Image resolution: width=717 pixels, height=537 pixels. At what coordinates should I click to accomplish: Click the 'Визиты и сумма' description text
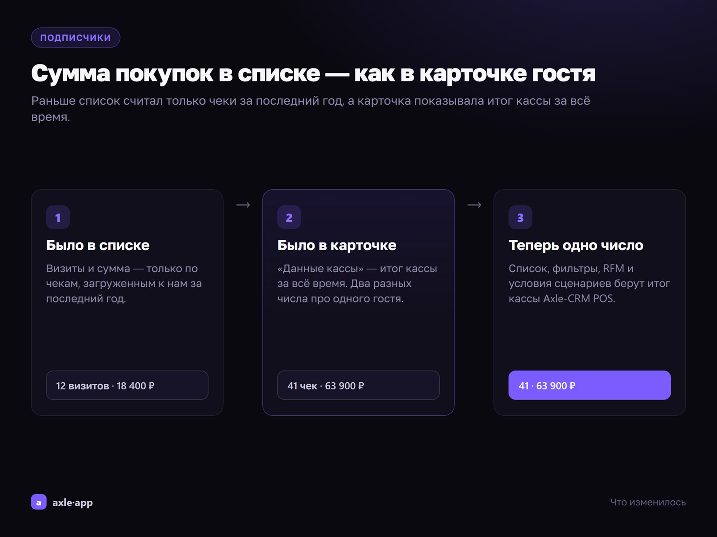pos(124,283)
